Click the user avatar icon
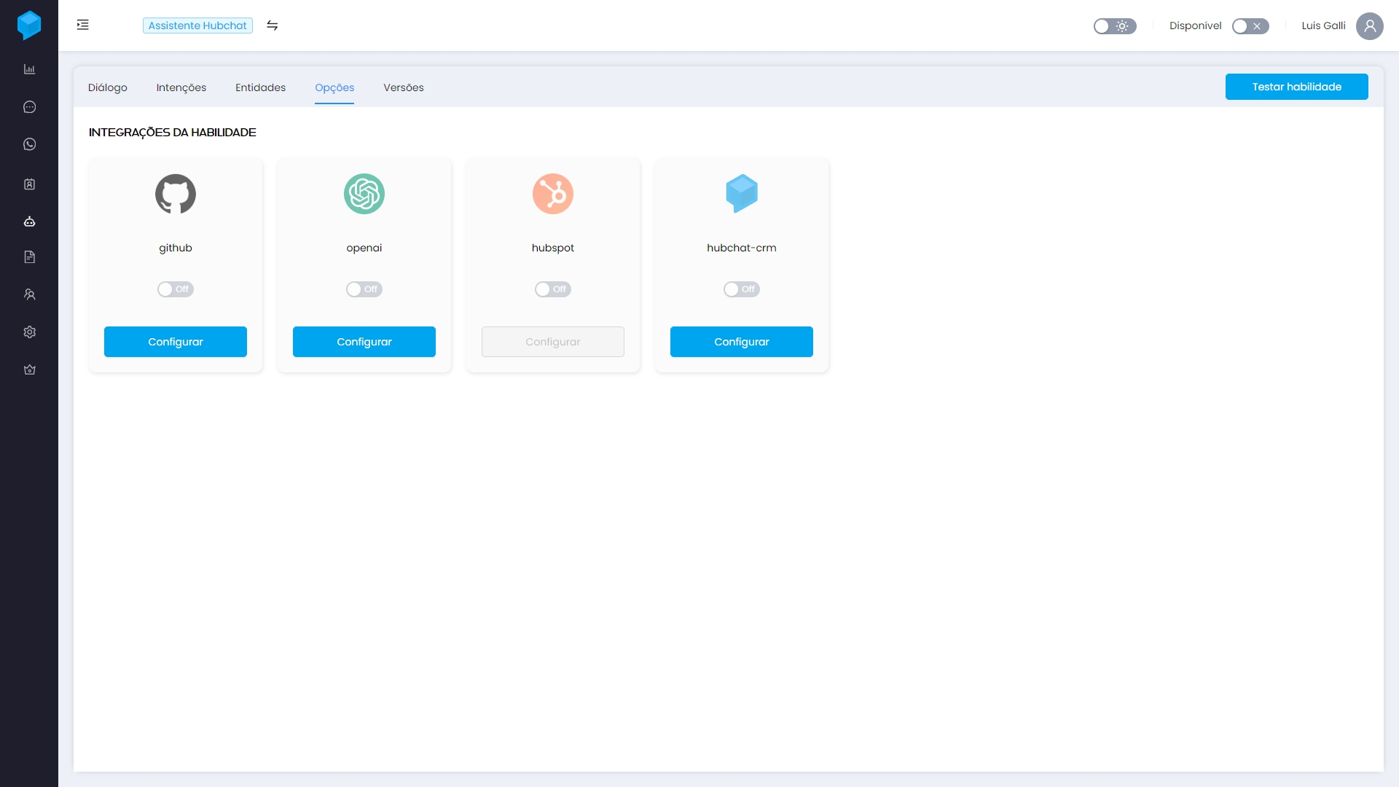The height and width of the screenshot is (787, 1399). pos(1370,26)
